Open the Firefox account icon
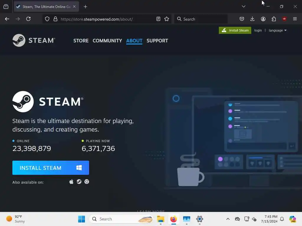The width and height of the screenshot is (302, 226). (x=263, y=19)
